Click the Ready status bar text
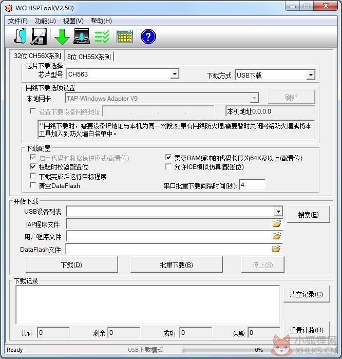Screen dimensions: 342x359 coord(15,350)
